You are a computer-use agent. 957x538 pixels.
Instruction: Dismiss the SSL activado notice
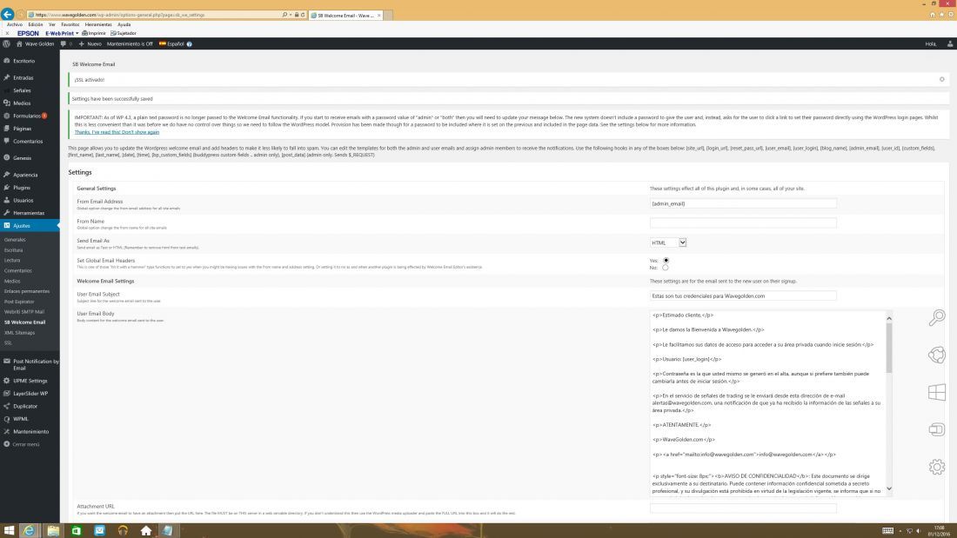coord(941,79)
